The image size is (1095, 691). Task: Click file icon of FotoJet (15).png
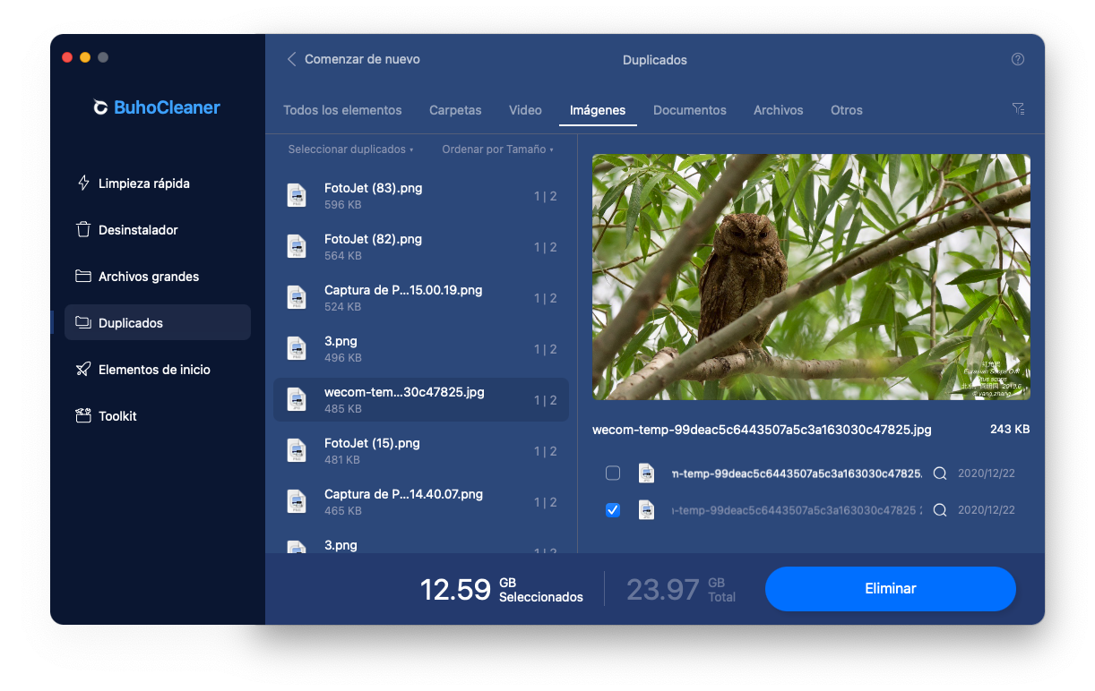point(296,450)
